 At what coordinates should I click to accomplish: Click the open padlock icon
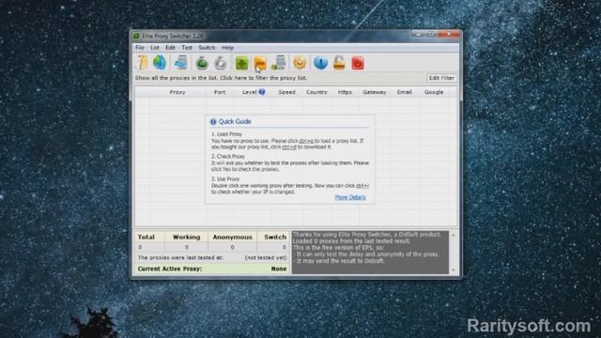pyautogui.click(x=339, y=63)
